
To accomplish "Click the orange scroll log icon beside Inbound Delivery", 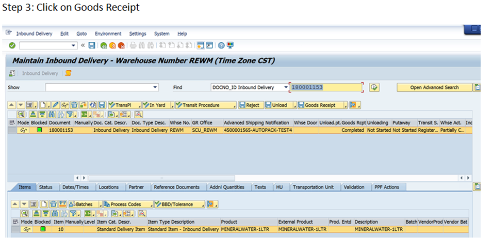I will 68,73.
